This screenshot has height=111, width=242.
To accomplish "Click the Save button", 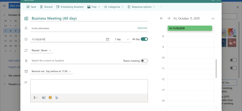I will [x=31, y=7].
